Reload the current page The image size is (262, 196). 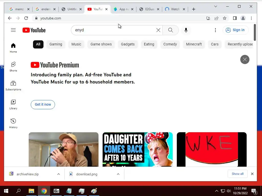[x=26, y=18]
